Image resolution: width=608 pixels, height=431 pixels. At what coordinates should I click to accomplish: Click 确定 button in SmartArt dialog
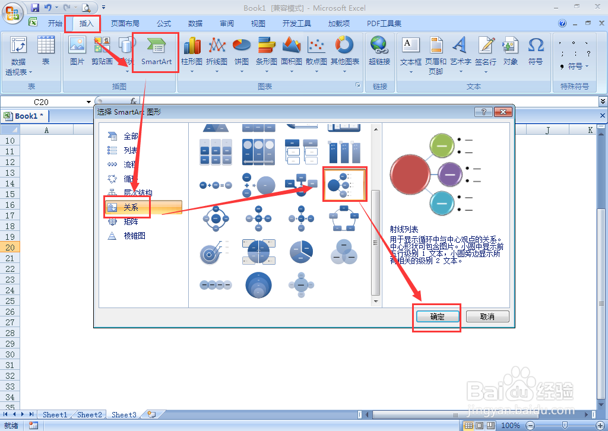438,316
